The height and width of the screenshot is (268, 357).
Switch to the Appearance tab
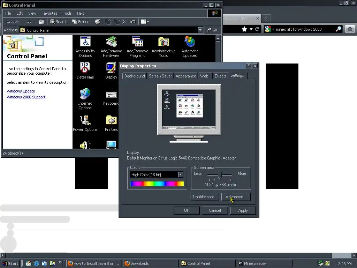tap(186, 76)
